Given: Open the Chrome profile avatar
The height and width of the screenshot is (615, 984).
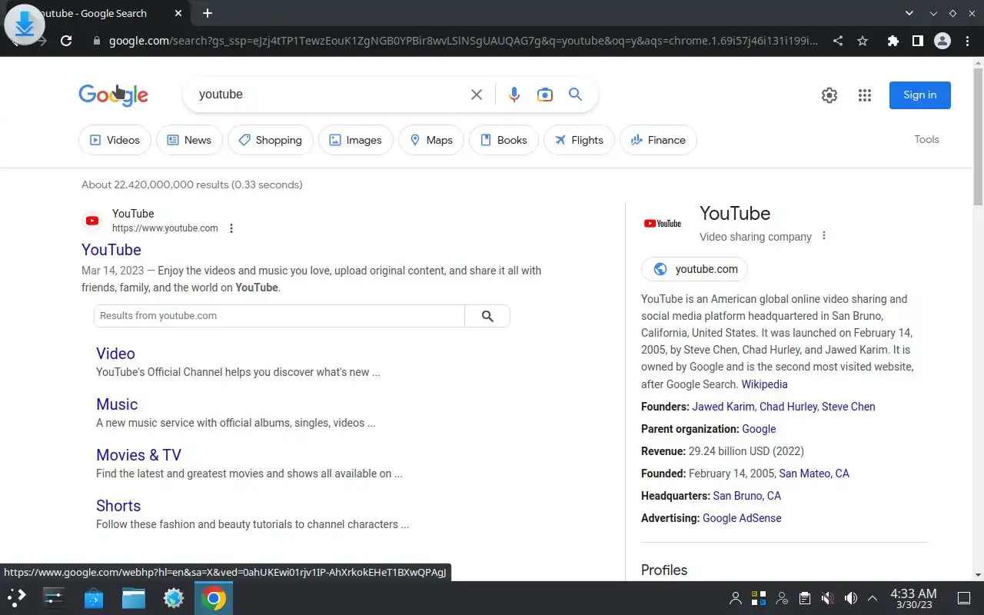Looking at the screenshot, I should click(942, 41).
